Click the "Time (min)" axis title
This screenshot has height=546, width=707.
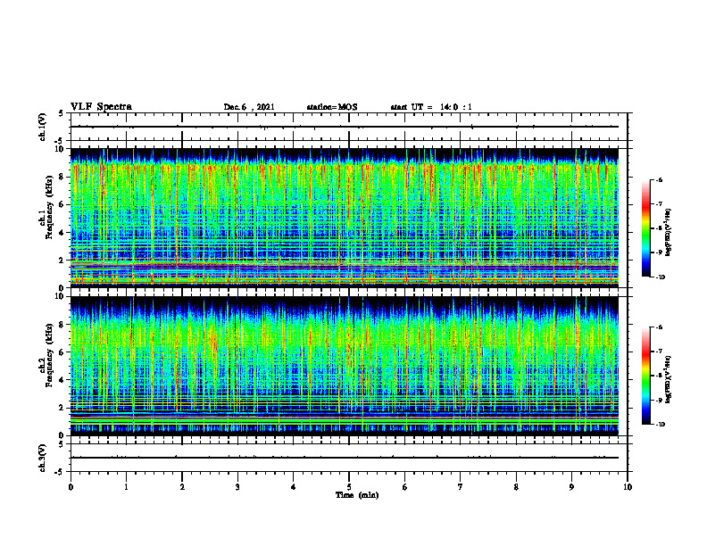pyautogui.click(x=357, y=495)
